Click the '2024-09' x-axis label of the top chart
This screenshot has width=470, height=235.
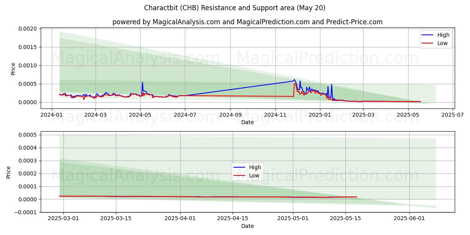230,115
